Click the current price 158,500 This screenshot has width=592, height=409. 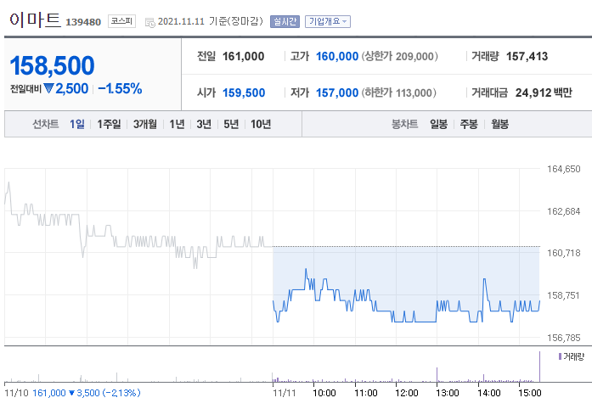[x=52, y=65]
